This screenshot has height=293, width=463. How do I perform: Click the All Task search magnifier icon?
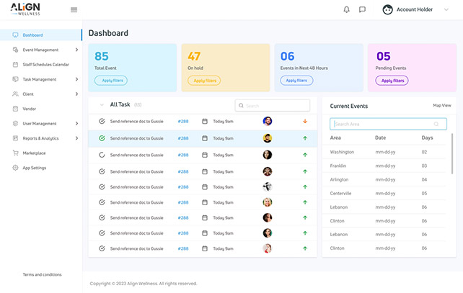coord(241,106)
